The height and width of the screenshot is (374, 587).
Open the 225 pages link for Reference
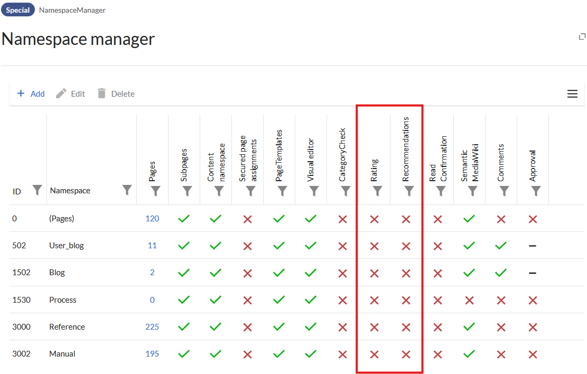(152, 327)
